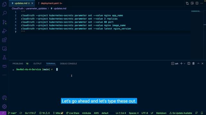Open the DEBUG CONSOLE tab

click(x=69, y=64)
